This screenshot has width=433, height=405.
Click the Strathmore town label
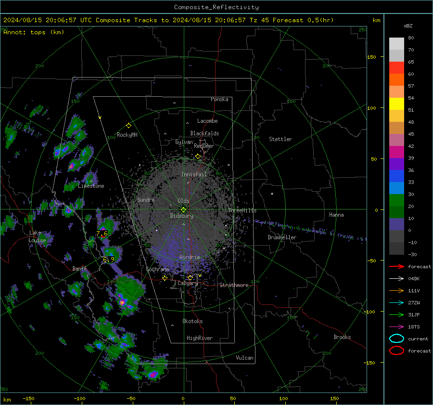tap(234, 285)
